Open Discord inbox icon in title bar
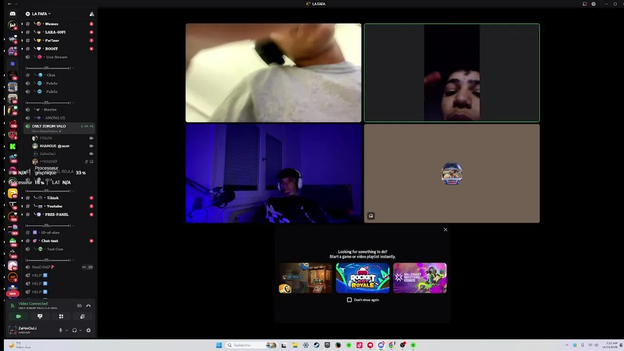 pos(585,4)
